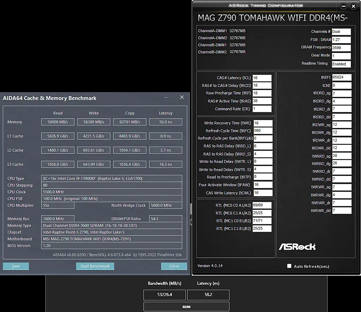The width and height of the screenshot is (361, 312).
Task: Click the RTL (MC0 C0 A1/A2) field
Action: point(262,205)
